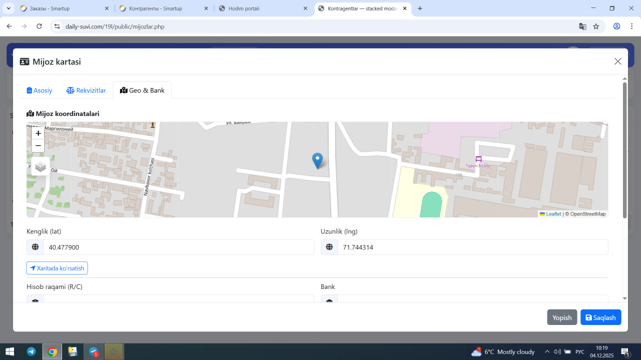Viewport: 641px width, 360px height.
Task: Open Telegram from the taskbar
Action: (x=31, y=352)
